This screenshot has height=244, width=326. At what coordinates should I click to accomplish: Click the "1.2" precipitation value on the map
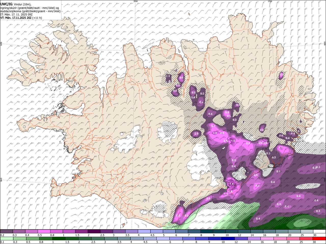point(226,194)
